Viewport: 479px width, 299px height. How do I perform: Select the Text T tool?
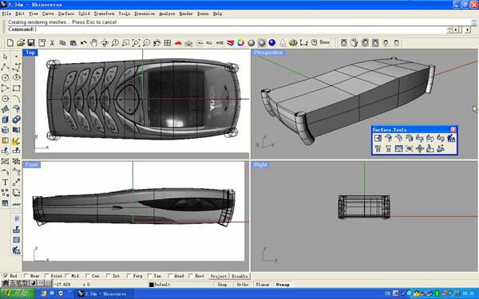pyautogui.click(x=6, y=183)
